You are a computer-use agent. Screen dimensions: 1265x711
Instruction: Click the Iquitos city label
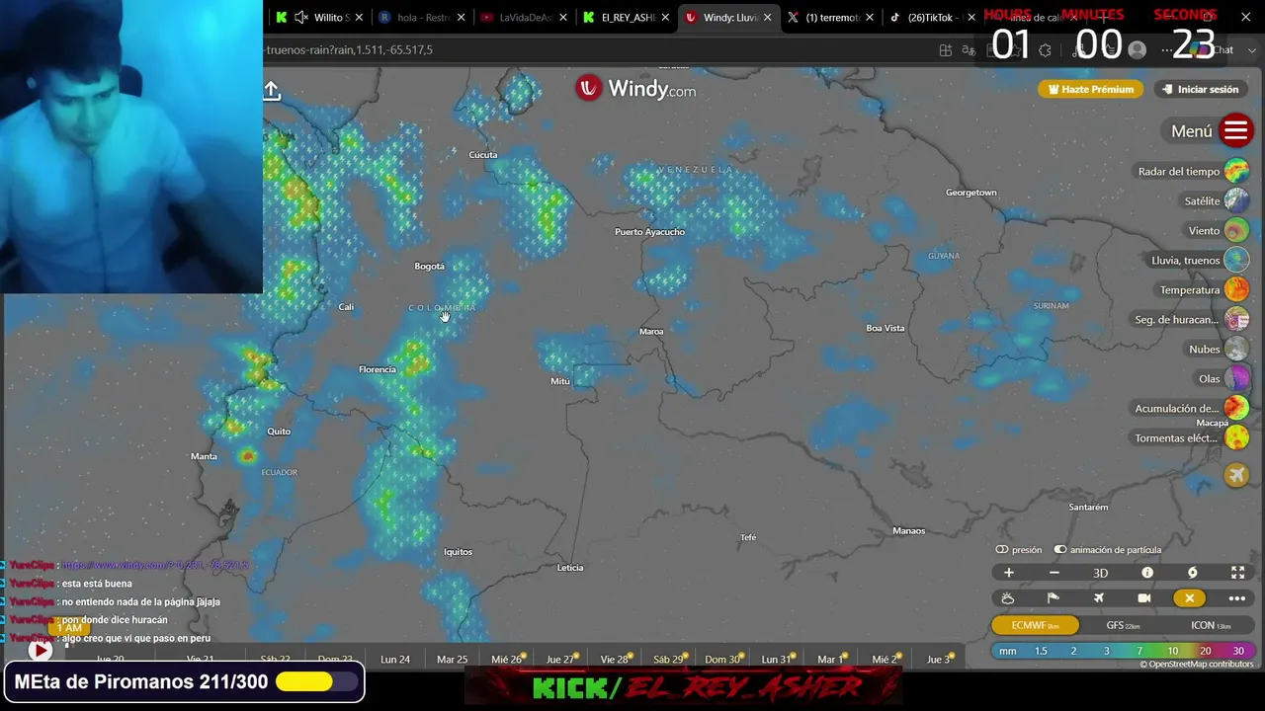(458, 552)
